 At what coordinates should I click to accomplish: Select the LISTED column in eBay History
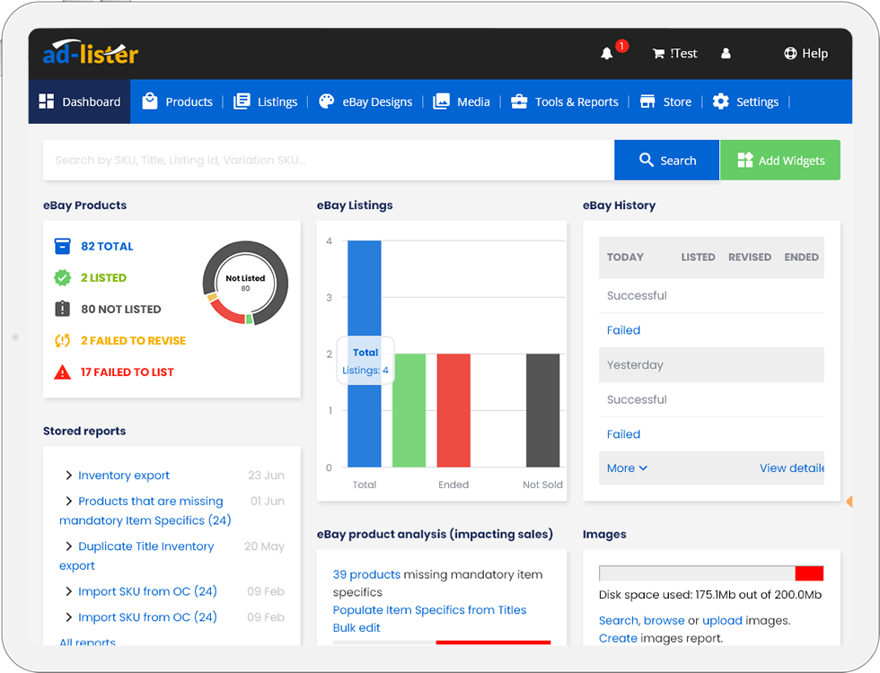(698, 258)
